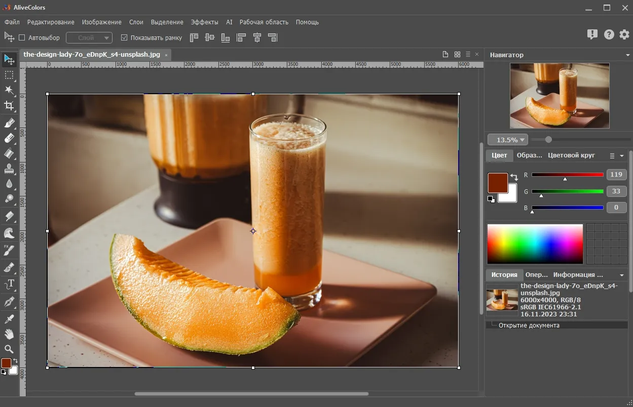The height and width of the screenshot is (407, 633).
Task: Open the application settings gear icon
Action: click(x=624, y=34)
